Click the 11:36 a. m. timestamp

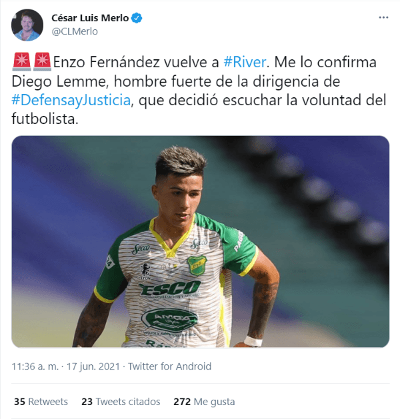(x=35, y=366)
